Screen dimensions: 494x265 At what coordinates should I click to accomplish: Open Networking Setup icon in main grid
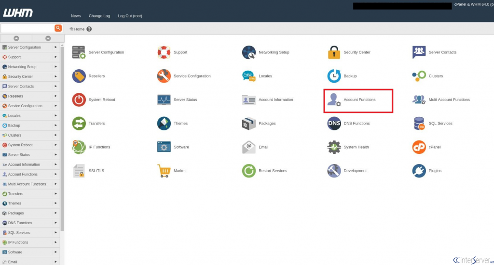(x=249, y=52)
